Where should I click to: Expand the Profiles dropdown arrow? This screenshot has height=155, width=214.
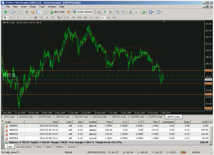15,12
